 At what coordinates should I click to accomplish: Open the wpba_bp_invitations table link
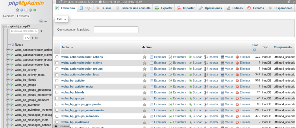[x=75, y=122]
